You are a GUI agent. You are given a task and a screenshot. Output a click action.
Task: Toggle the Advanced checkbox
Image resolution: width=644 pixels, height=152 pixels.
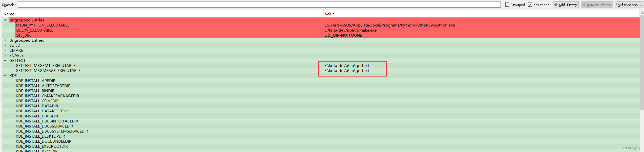point(530,5)
